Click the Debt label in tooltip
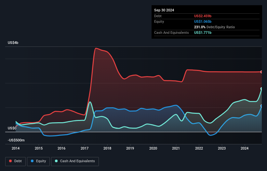This screenshot has width=267, height=171. tap(158, 16)
